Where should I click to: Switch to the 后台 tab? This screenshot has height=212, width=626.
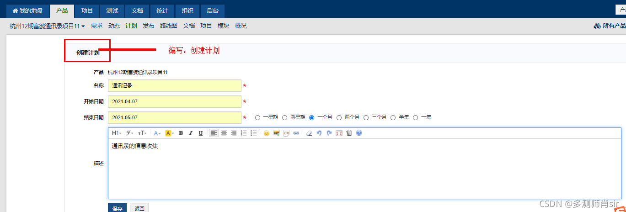(x=212, y=11)
